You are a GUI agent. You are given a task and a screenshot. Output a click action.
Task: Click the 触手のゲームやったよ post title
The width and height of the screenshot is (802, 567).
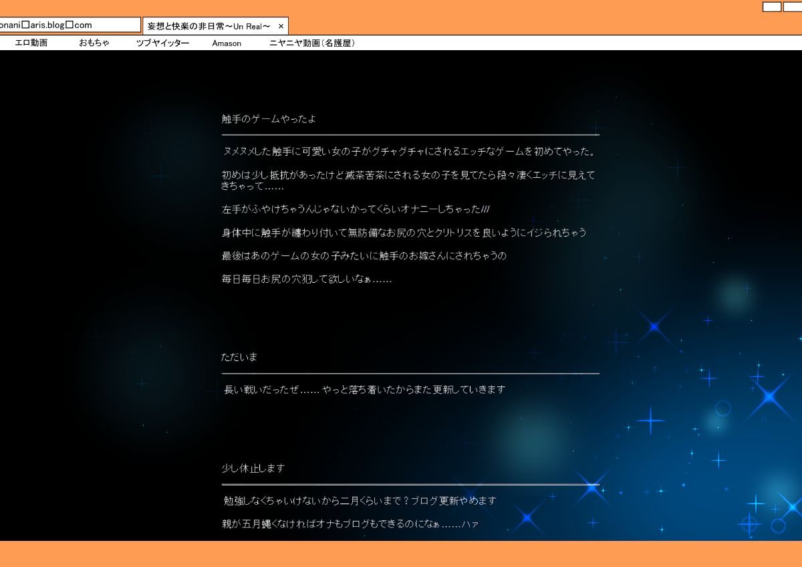click(x=269, y=119)
